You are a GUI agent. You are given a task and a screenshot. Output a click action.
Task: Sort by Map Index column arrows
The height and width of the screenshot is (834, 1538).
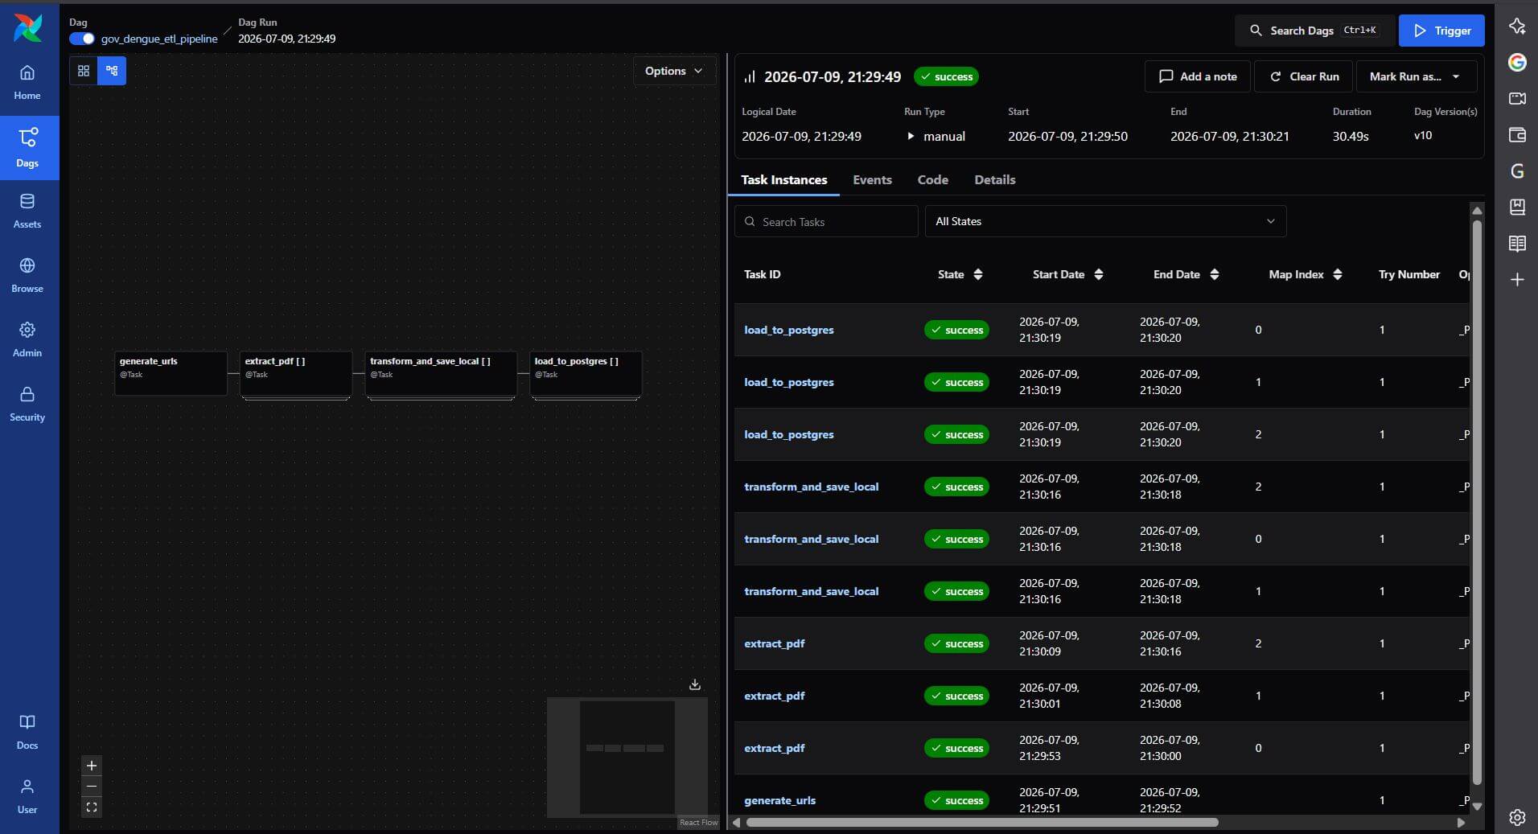(1338, 274)
